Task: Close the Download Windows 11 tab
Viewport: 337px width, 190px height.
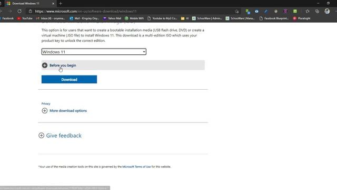Action: pos(53,4)
